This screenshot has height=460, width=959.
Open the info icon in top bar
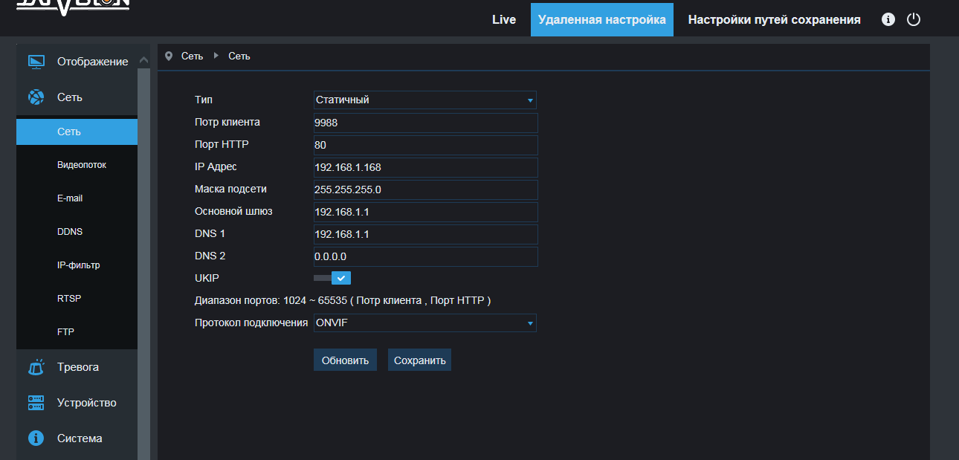(x=888, y=20)
